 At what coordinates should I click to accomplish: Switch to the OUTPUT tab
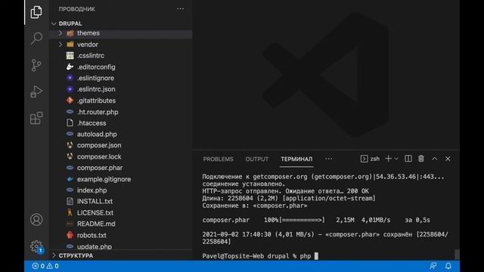257,159
